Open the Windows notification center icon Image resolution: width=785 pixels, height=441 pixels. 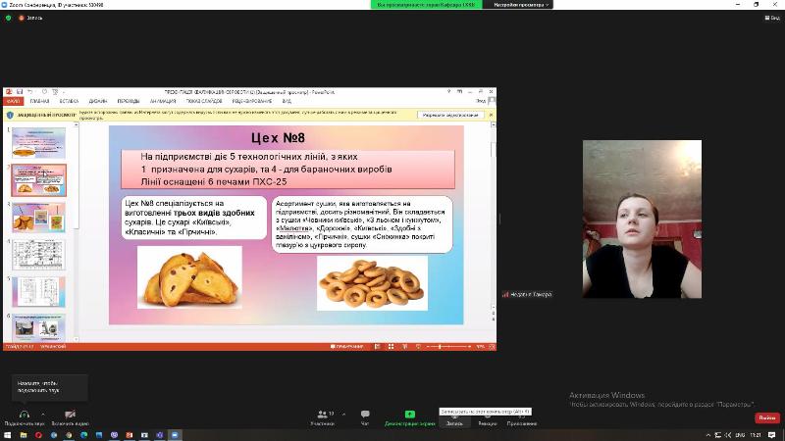(x=771, y=435)
